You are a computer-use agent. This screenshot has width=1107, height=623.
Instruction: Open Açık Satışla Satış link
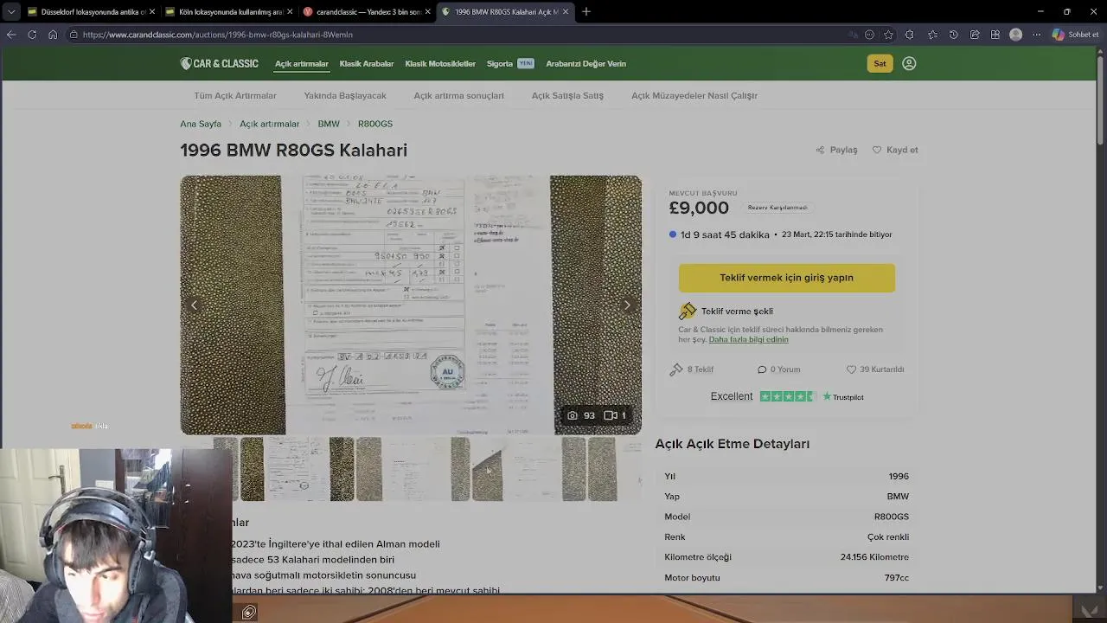click(567, 96)
